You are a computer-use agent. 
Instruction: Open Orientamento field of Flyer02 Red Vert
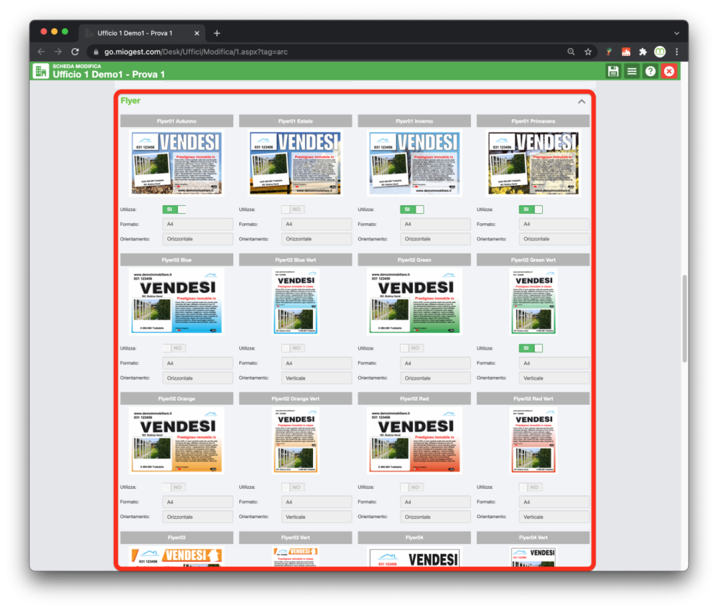point(554,517)
